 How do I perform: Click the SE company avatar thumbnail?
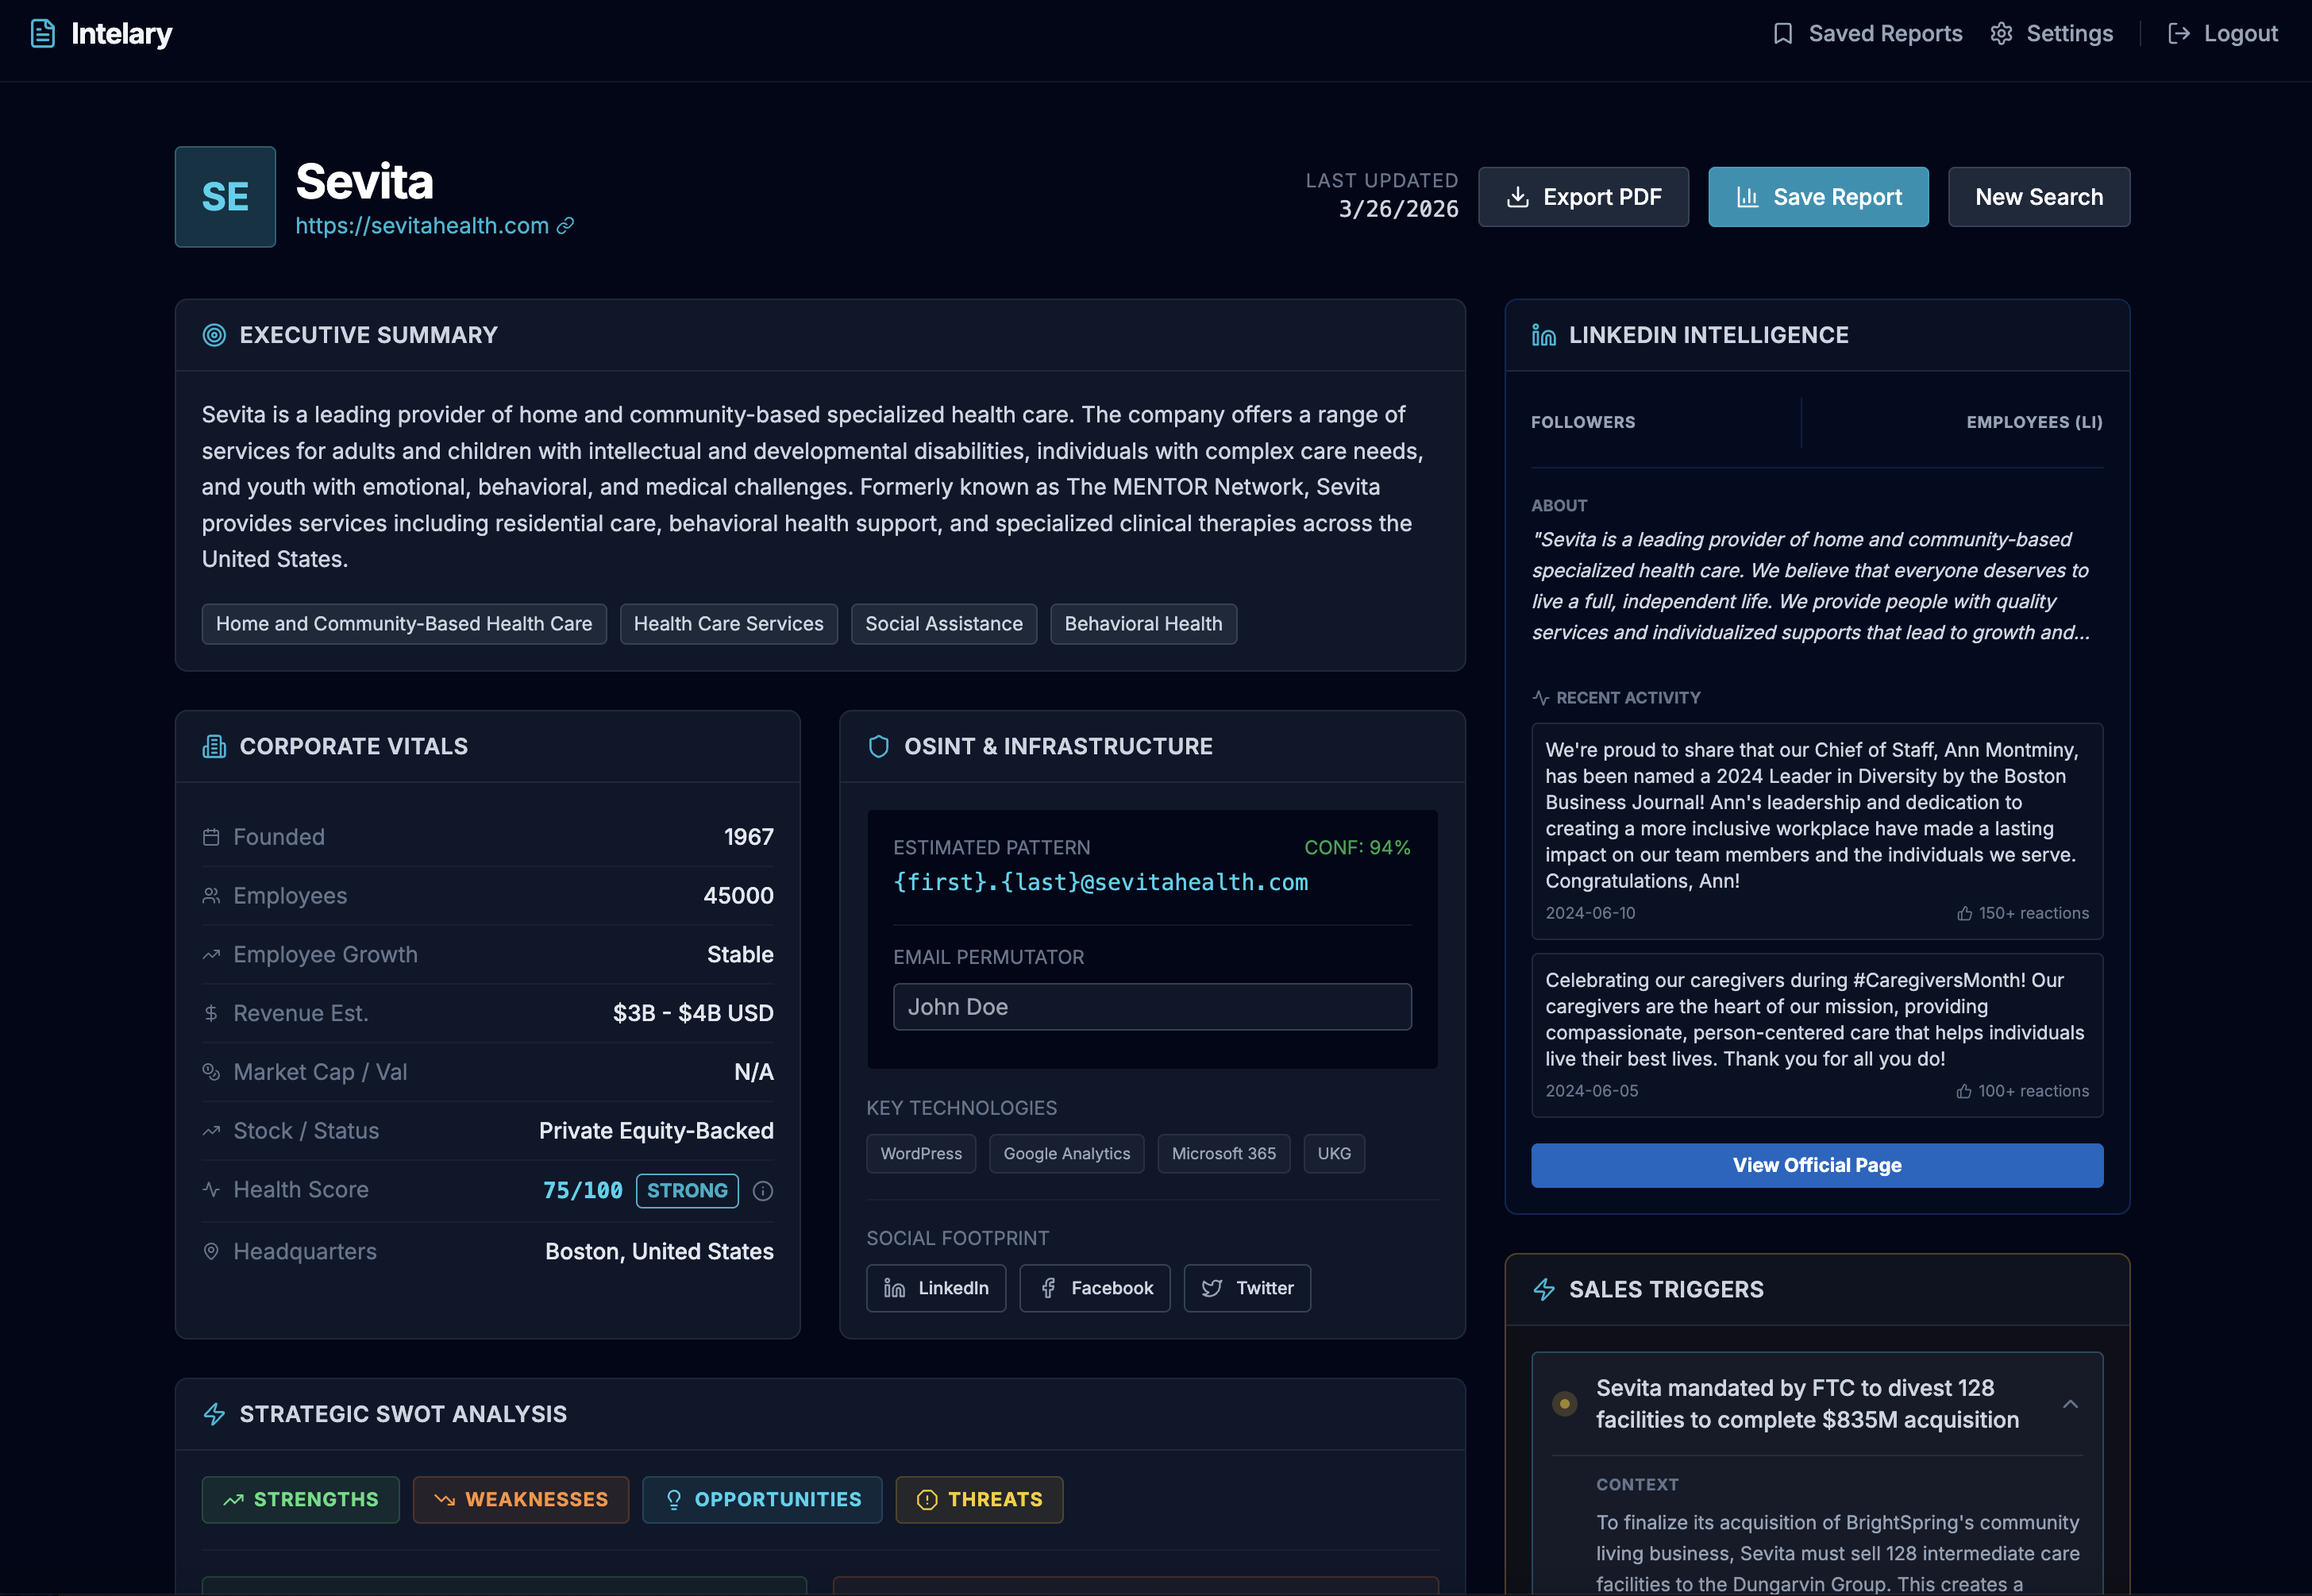(x=225, y=197)
